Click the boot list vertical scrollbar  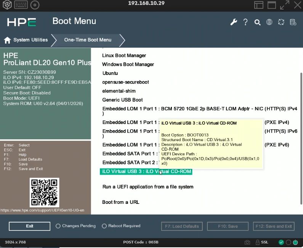tap(301, 138)
